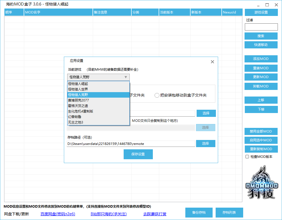Open the 百度网盘(密码:r2e6) link

(58, 214)
